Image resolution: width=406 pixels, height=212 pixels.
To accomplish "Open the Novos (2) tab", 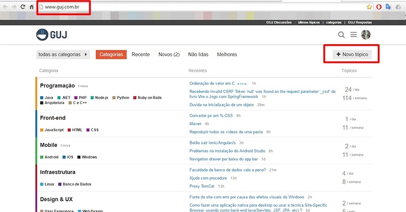I will click(169, 55).
